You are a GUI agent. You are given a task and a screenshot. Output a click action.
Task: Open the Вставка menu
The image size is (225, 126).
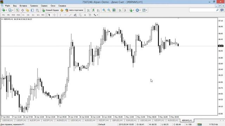(23, 6)
